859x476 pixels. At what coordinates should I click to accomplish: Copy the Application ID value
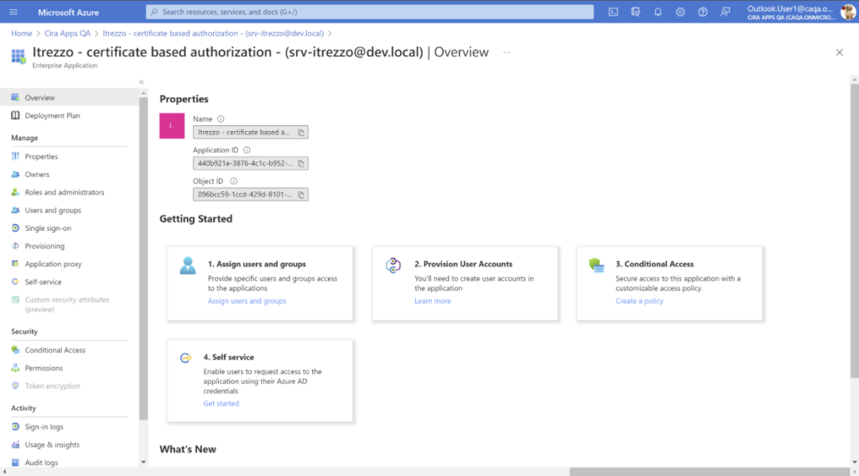[x=301, y=164]
